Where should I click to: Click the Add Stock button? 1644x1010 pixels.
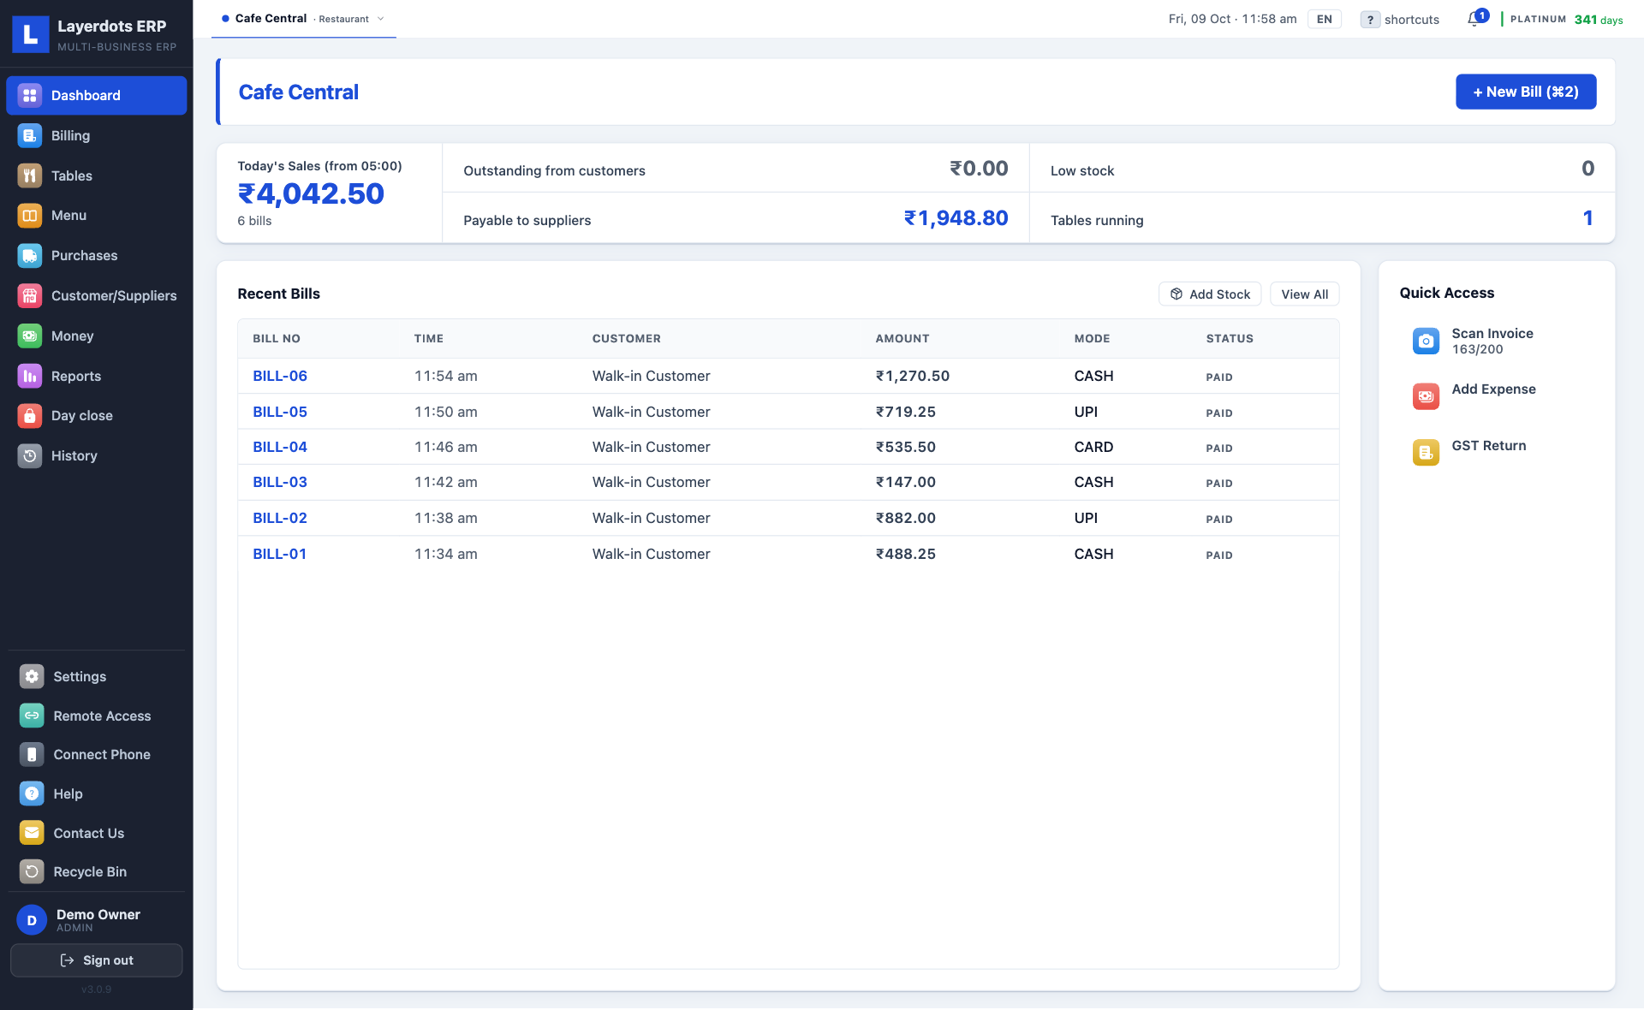click(1210, 294)
